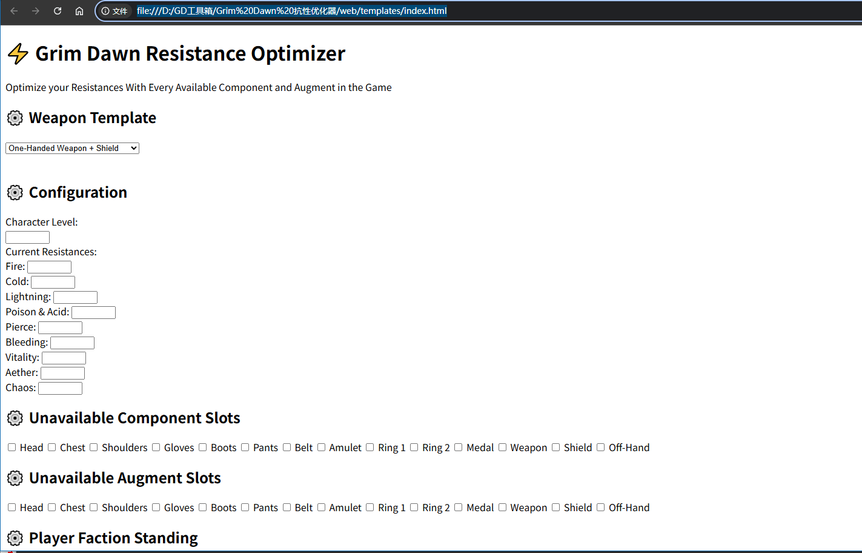Check Head under Unavailable Augment Slots

coord(12,508)
